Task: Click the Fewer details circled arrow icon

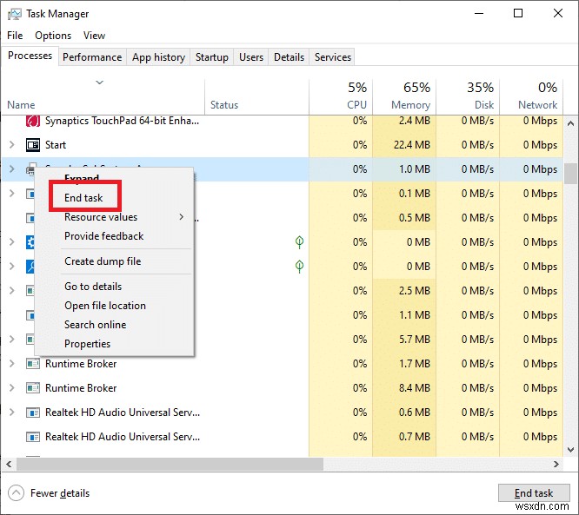Action: tap(16, 493)
